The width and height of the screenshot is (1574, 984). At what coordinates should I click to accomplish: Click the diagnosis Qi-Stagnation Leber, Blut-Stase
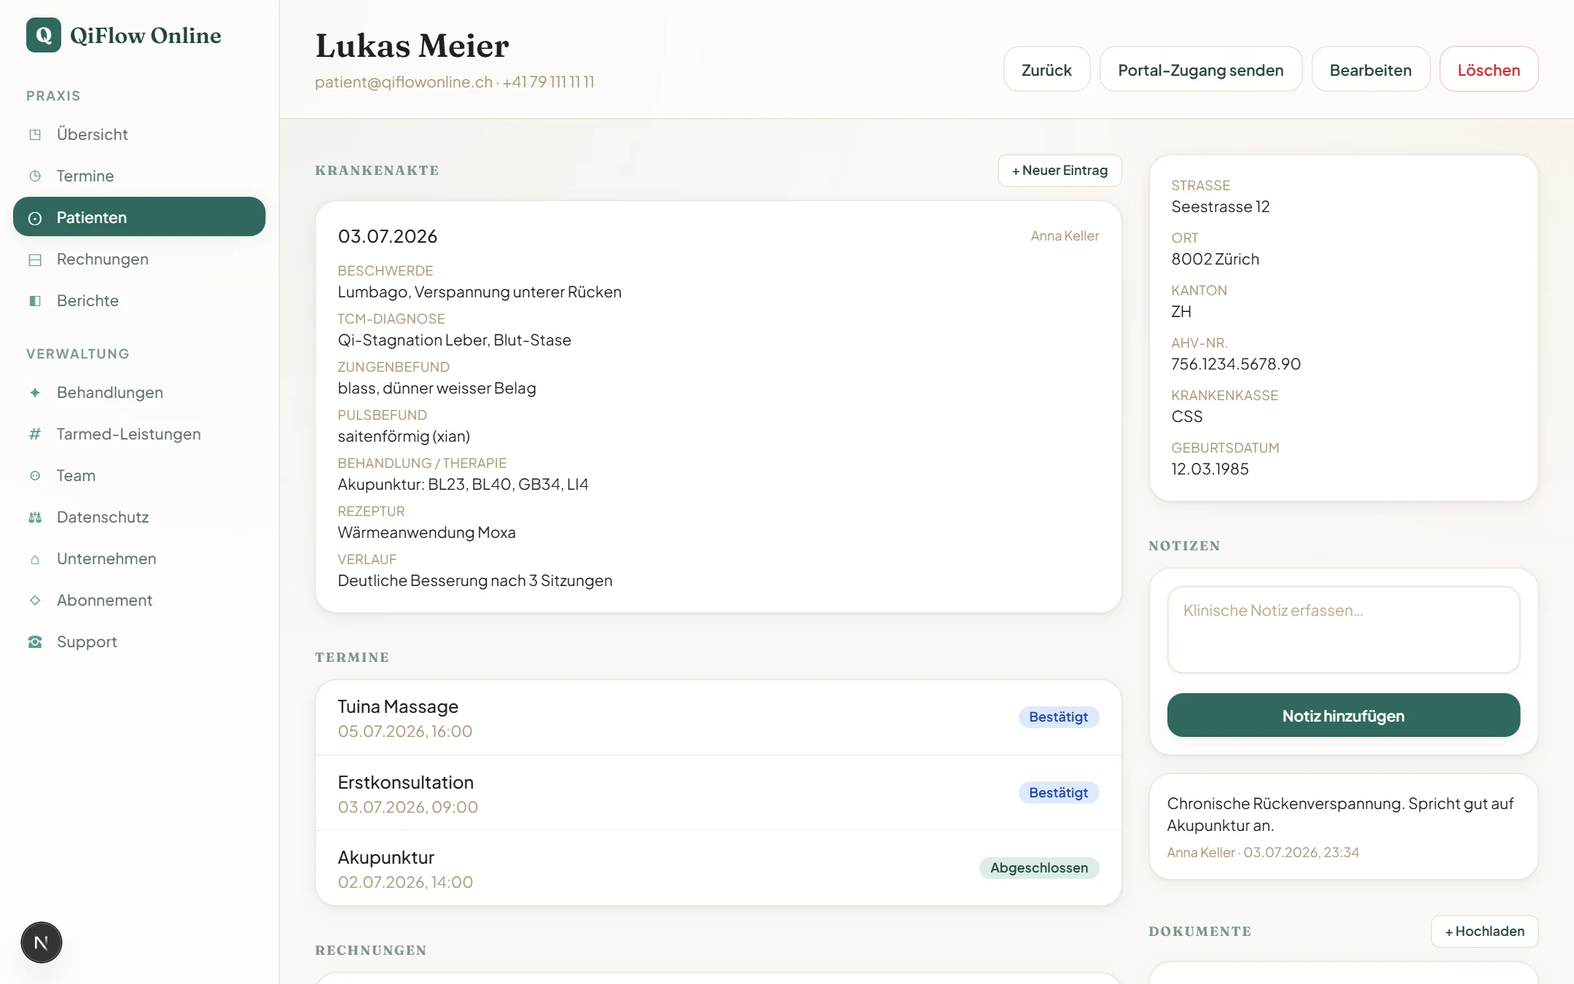point(454,340)
